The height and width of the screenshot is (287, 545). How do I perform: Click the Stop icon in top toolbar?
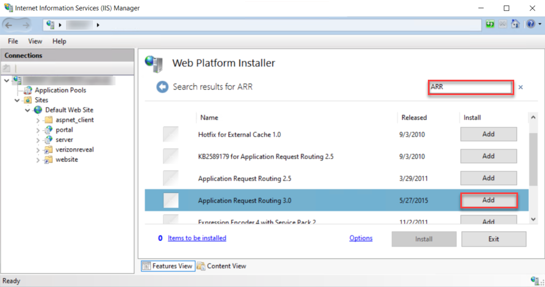(x=503, y=24)
